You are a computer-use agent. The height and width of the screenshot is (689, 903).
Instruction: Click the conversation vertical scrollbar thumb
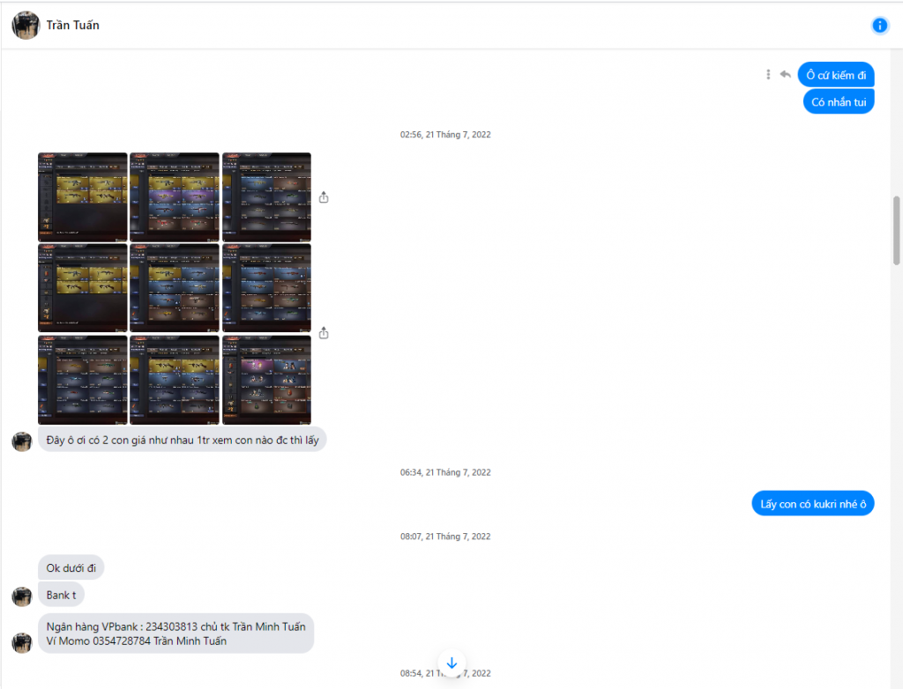[896, 230]
